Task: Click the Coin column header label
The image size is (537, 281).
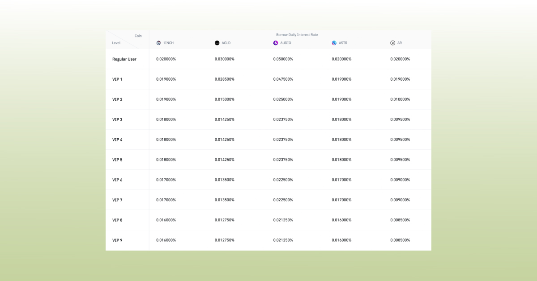Action: [x=138, y=36]
